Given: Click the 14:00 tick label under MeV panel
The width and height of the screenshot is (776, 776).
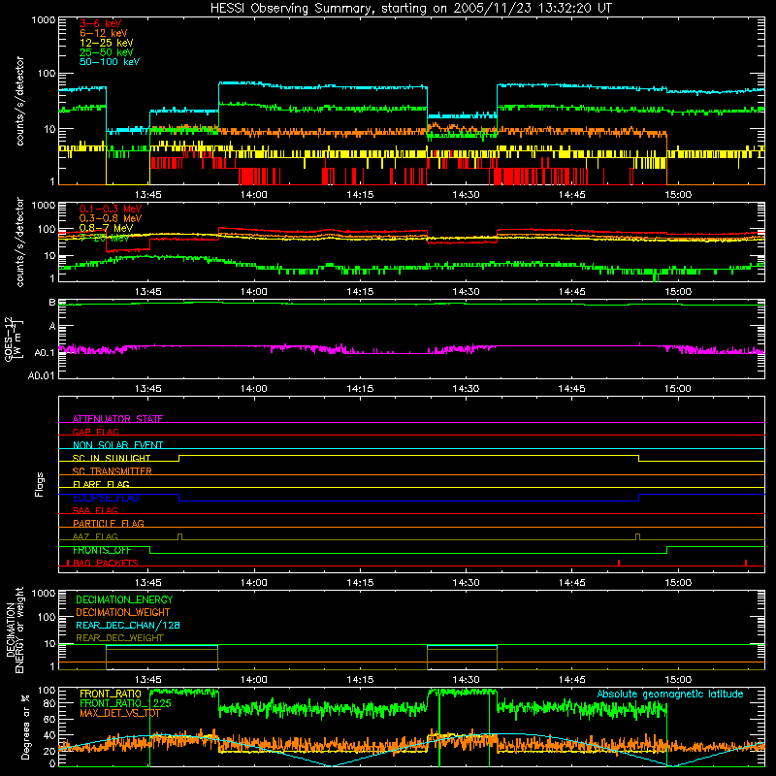Looking at the screenshot, I should pyautogui.click(x=254, y=292).
